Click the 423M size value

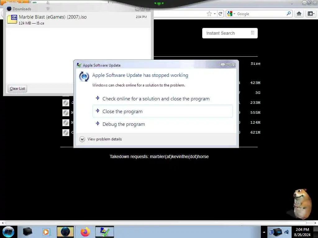click(255, 83)
